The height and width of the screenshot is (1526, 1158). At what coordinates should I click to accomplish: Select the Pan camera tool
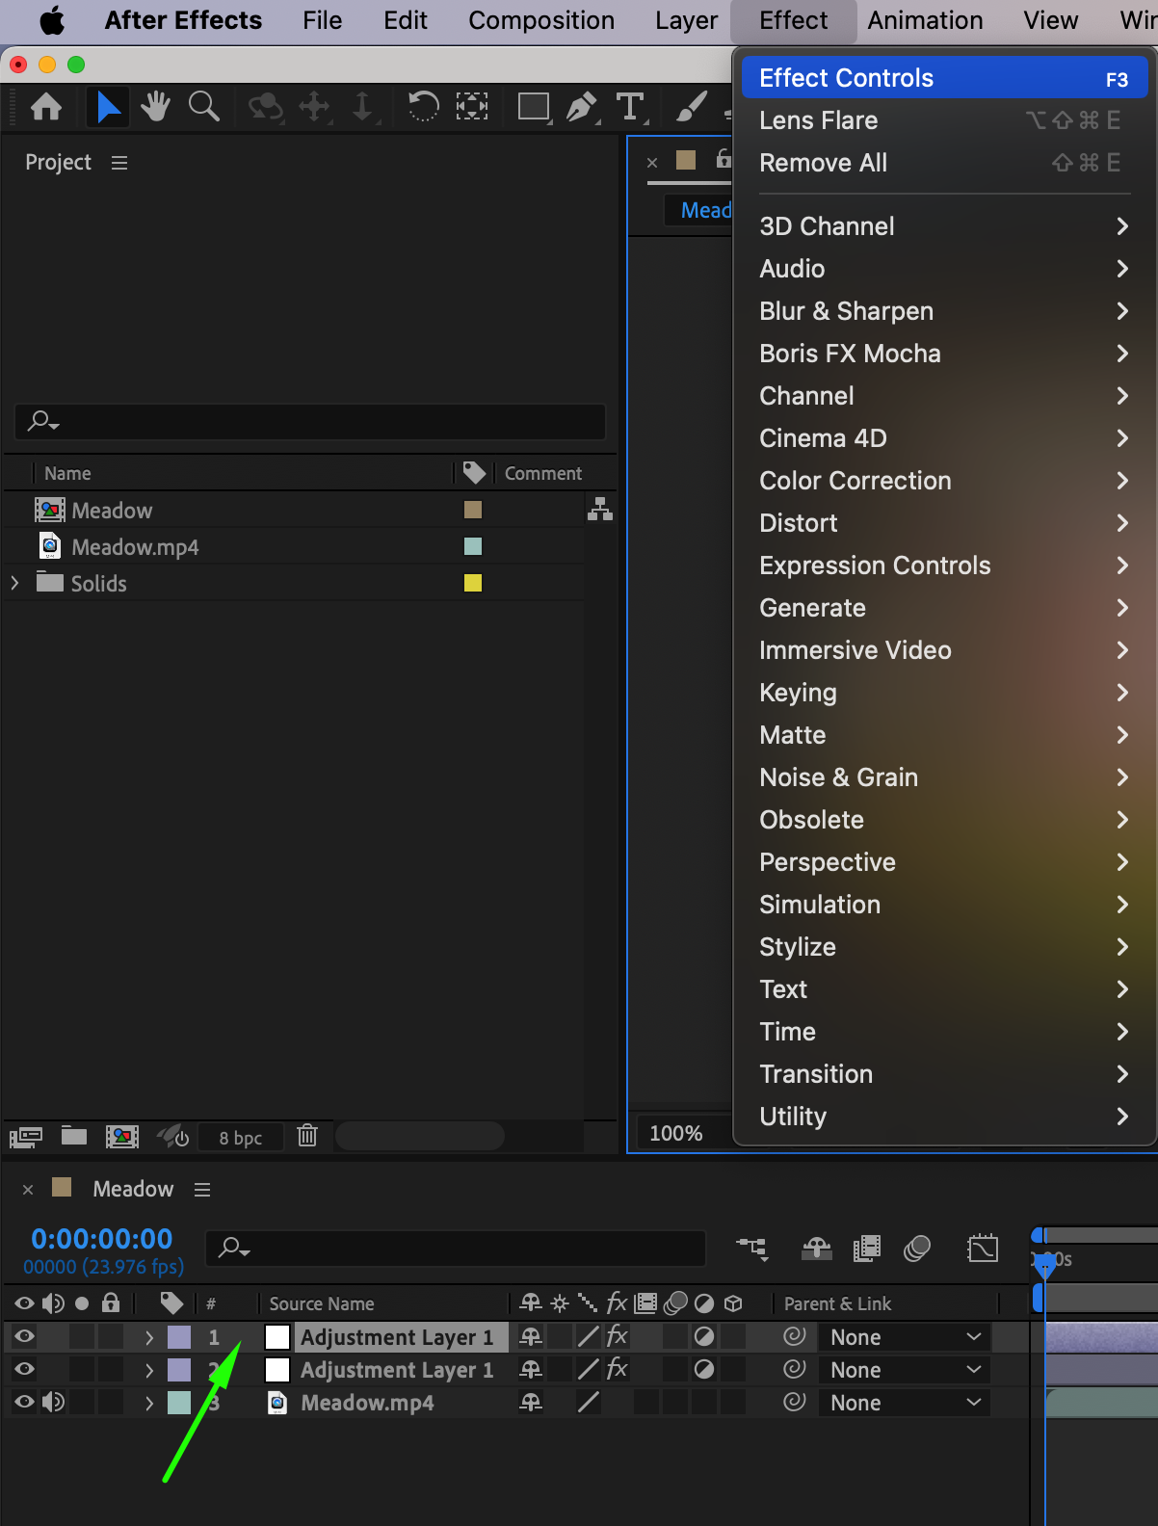click(315, 106)
